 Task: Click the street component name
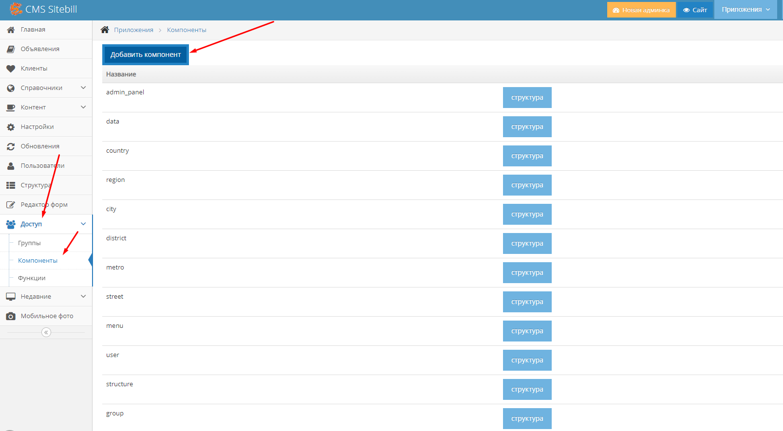point(114,297)
